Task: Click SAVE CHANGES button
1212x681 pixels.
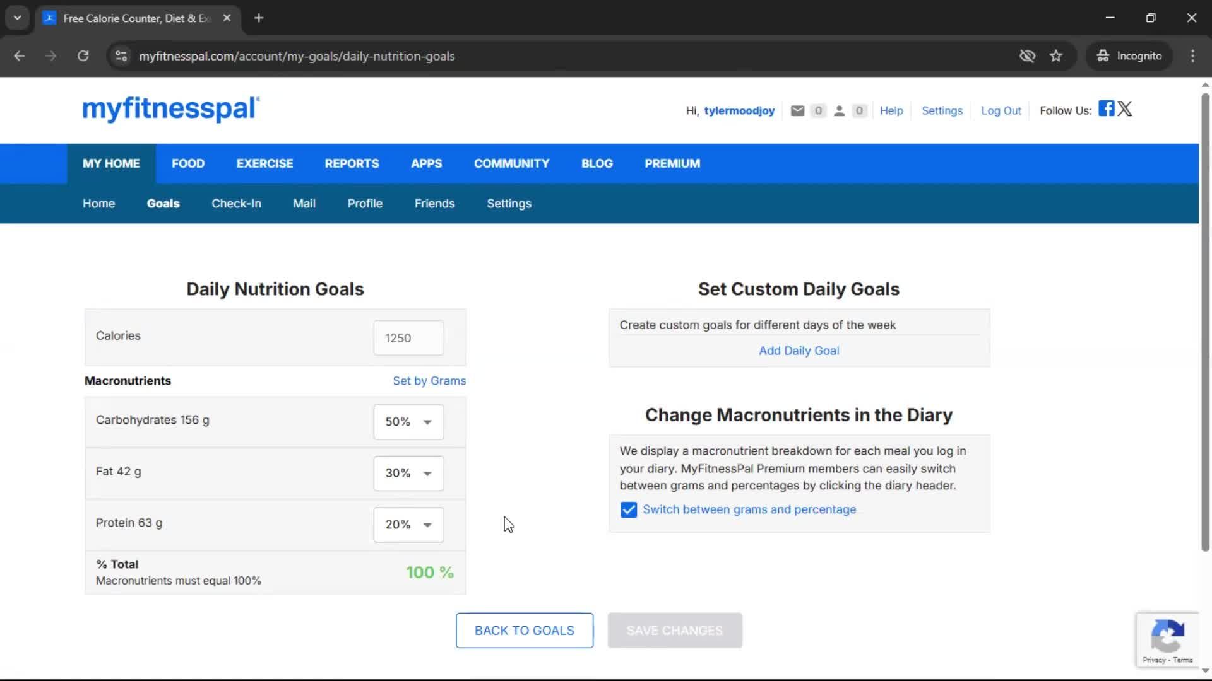Action: point(675,631)
